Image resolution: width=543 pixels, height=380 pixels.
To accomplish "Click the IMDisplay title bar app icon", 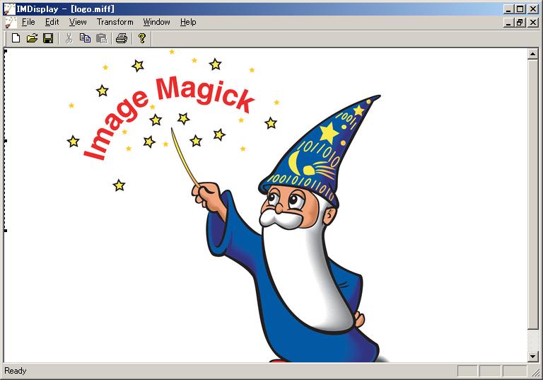I will click(9, 9).
